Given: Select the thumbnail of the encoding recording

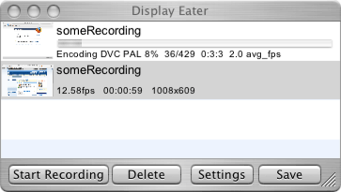Looking at the screenshot, I should click(28, 40).
